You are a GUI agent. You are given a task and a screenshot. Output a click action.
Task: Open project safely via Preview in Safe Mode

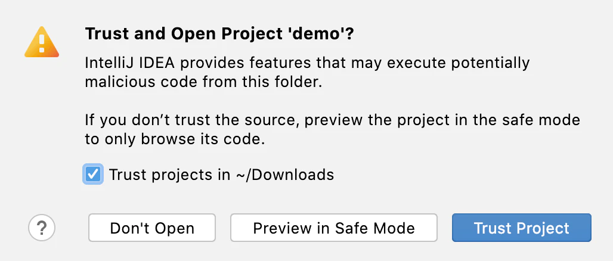point(334,228)
